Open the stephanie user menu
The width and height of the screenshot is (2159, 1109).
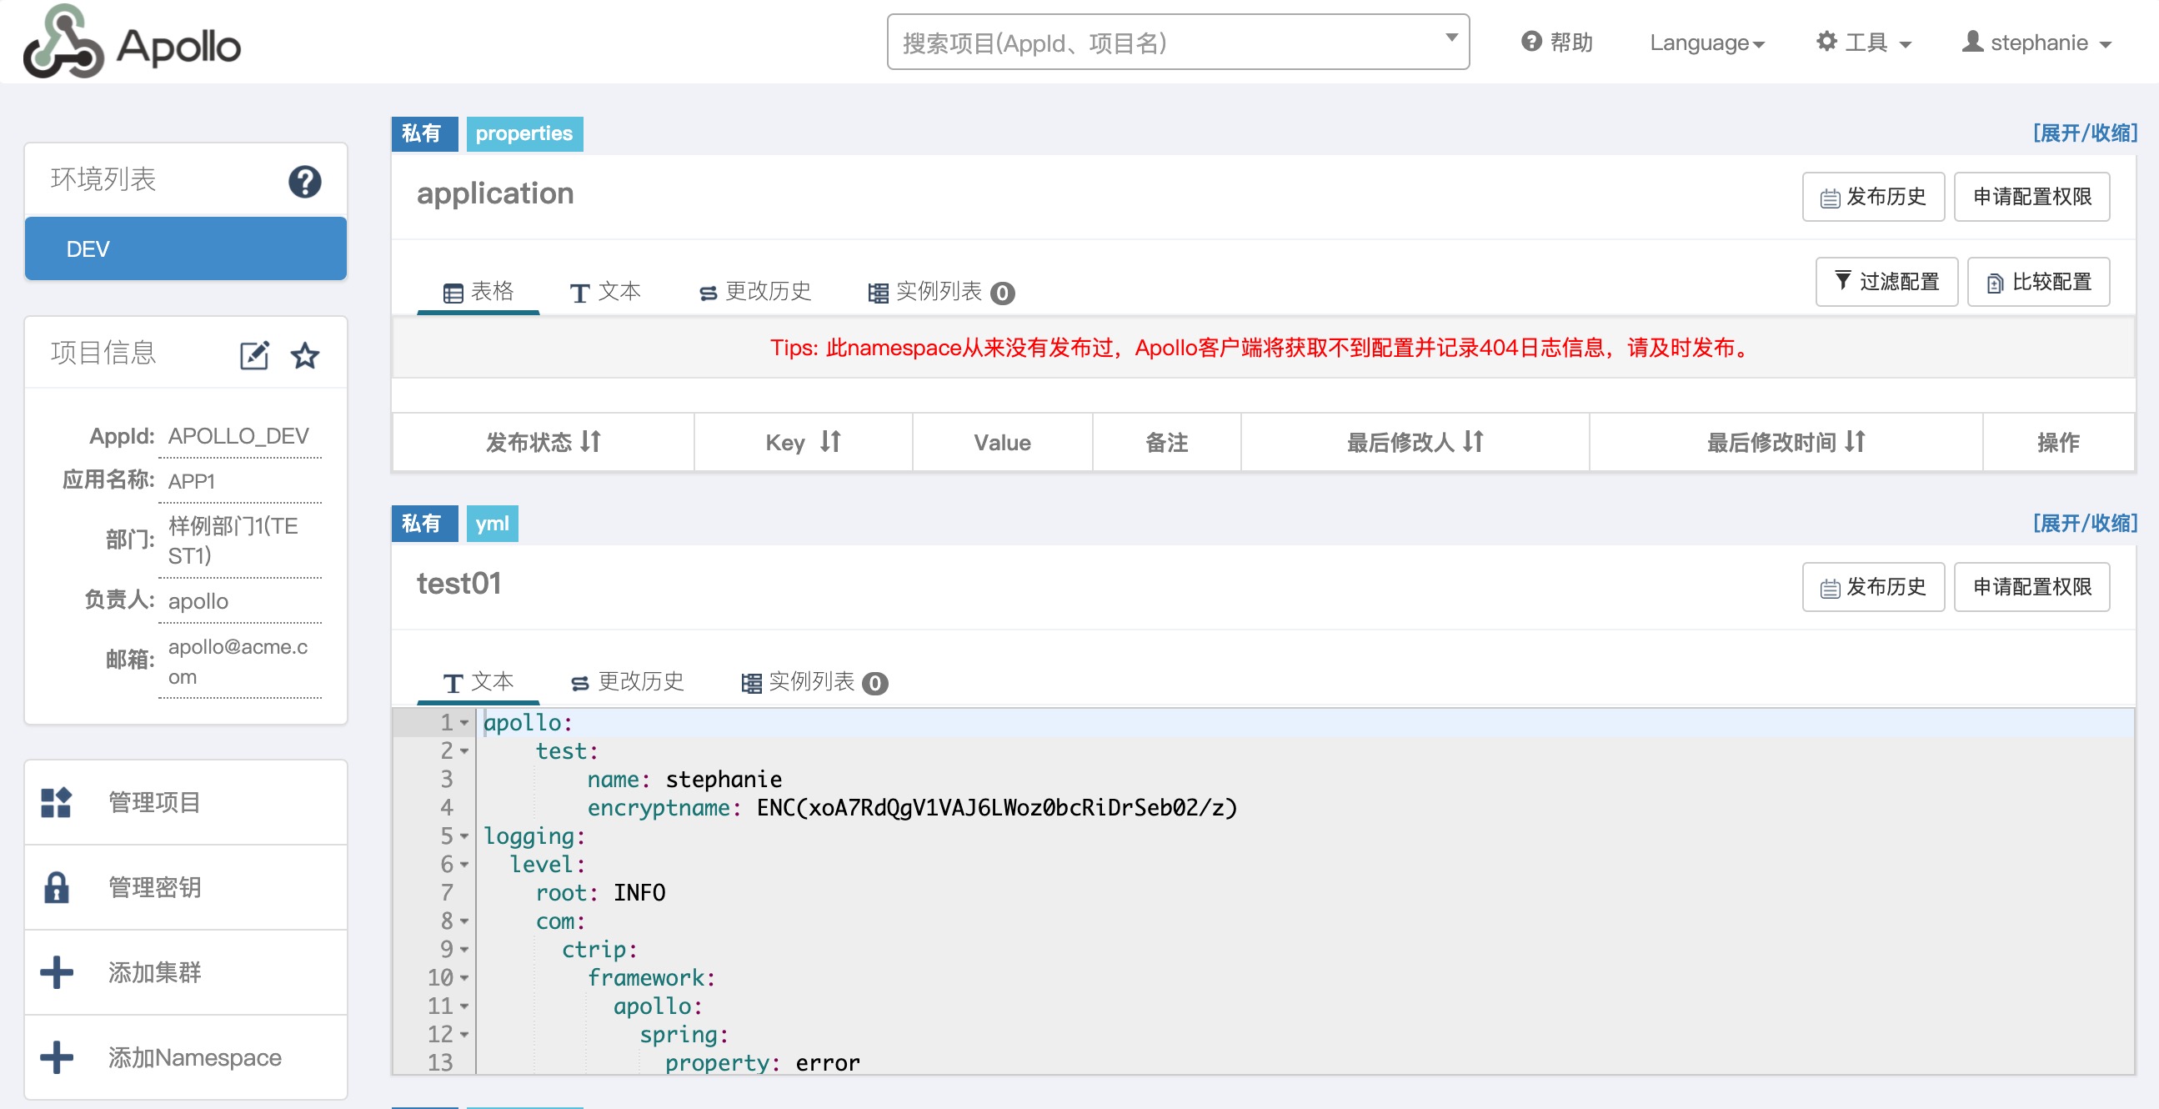click(x=2038, y=42)
